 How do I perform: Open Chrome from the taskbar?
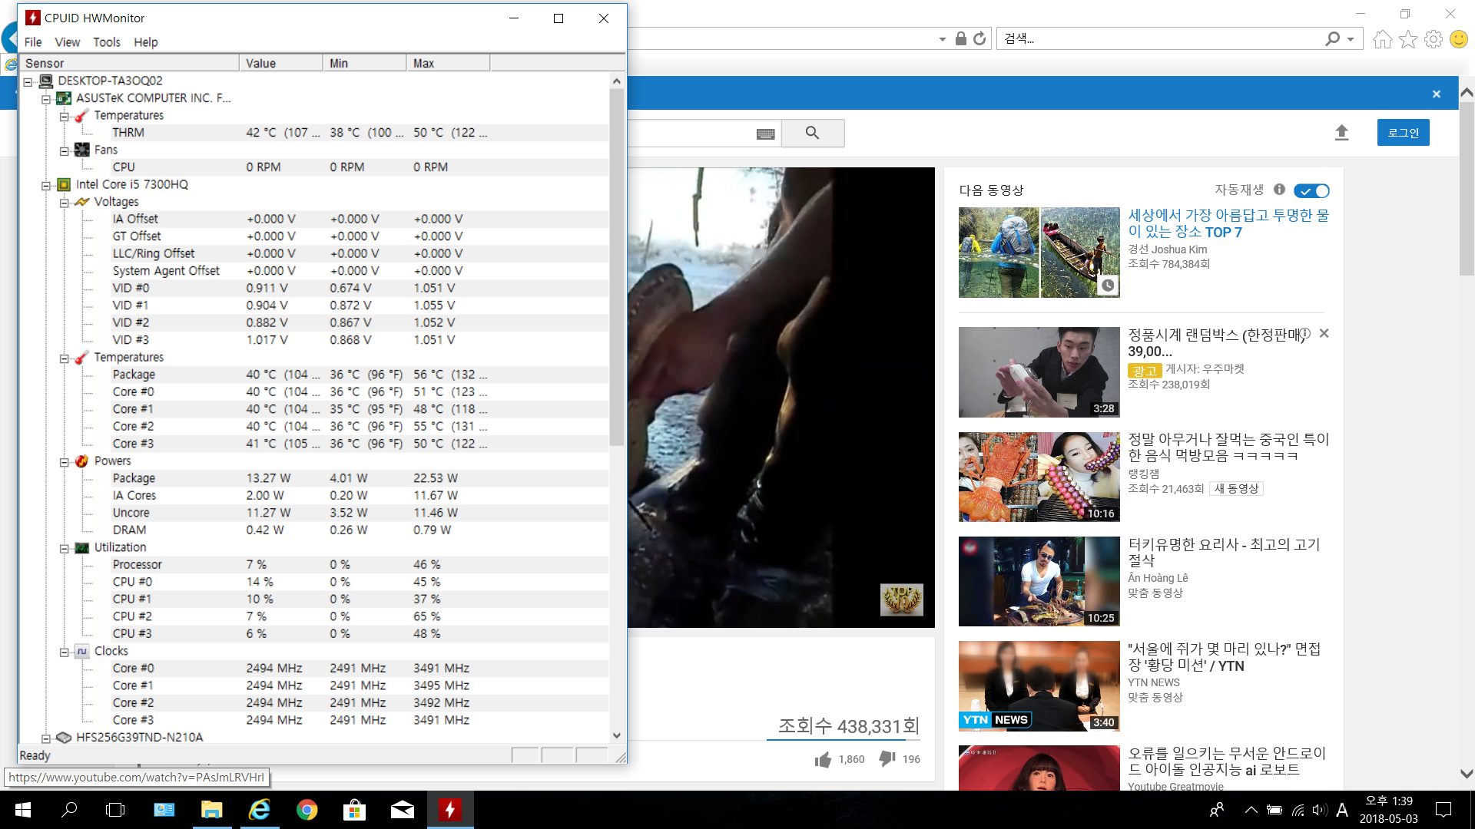coord(307,810)
